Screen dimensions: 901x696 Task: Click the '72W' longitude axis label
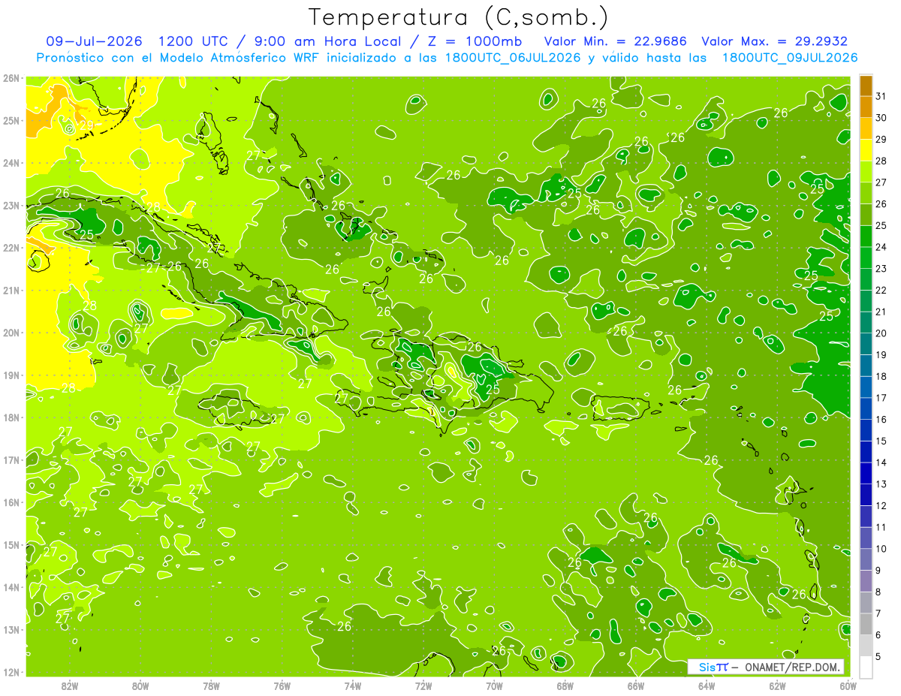[x=423, y=685]
